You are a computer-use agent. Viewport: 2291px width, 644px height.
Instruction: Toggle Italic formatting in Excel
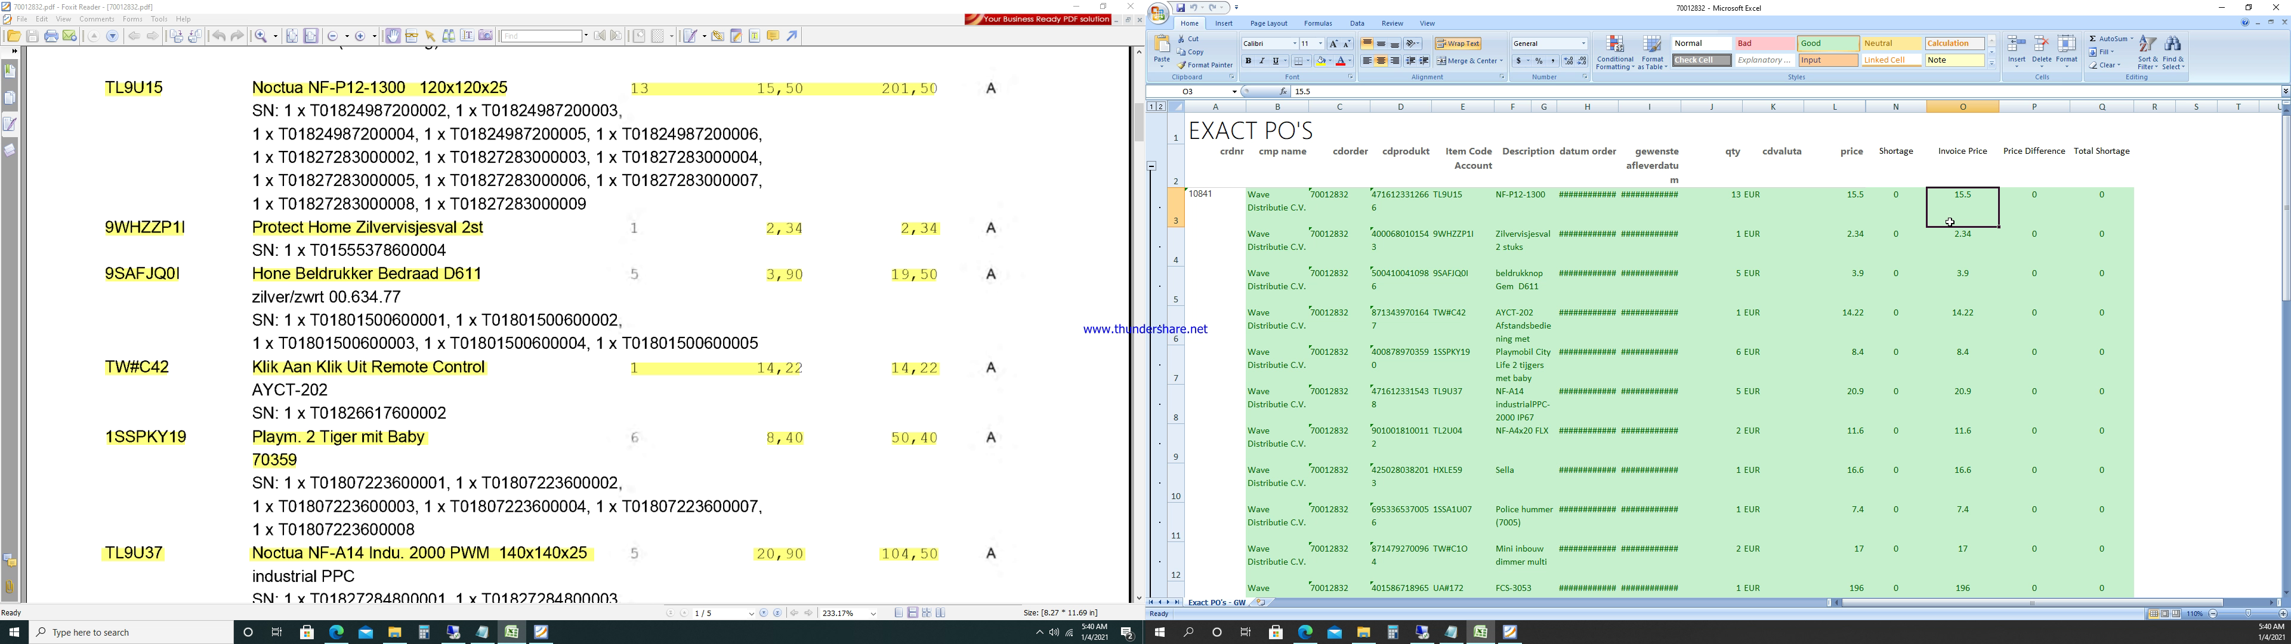pyautogui.click(x=1261, y=61)
